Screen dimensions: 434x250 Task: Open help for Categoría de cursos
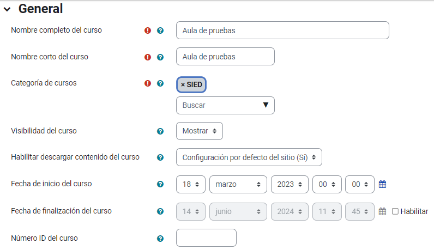pos(160,84)
